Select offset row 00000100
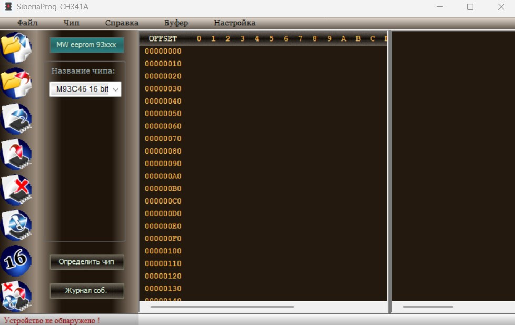515x325 pixels. [163, 251]
